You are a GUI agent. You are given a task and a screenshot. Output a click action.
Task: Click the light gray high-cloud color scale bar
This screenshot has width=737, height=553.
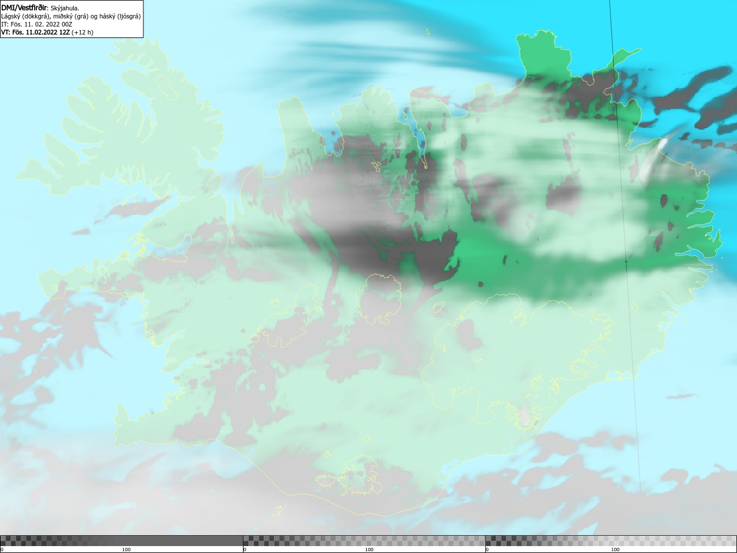611,541
